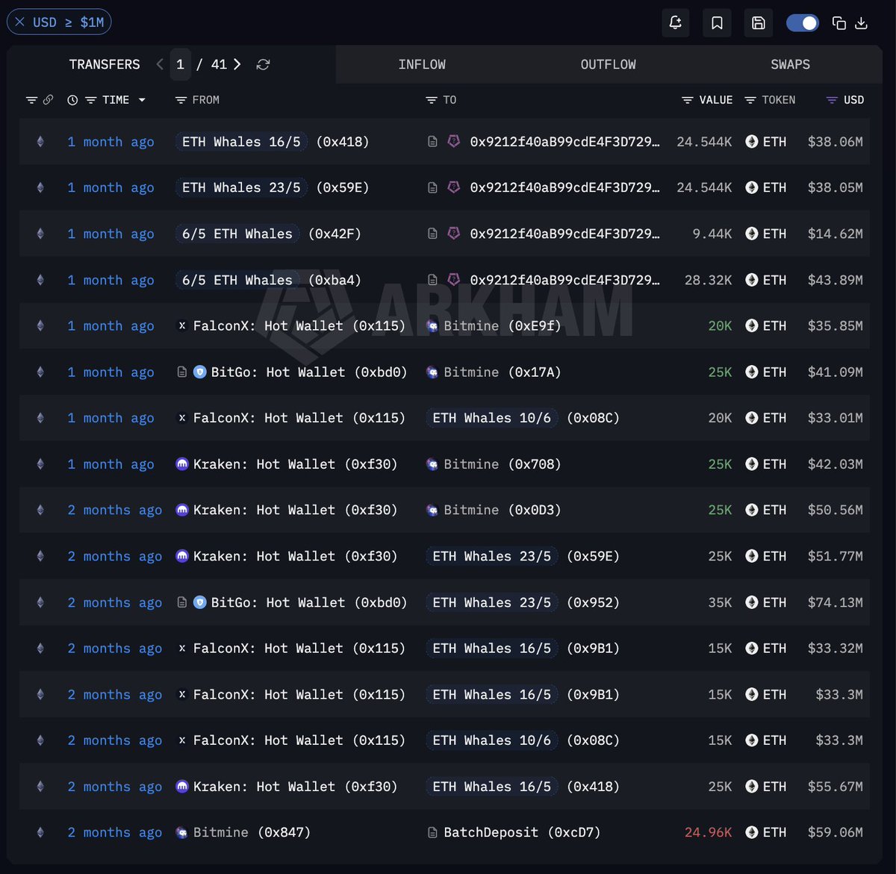Click the Ethereum chain icon in the $38.06M row
Viewport: 896px width, 874px height.
pyautogui.click(x=40, y=142)
